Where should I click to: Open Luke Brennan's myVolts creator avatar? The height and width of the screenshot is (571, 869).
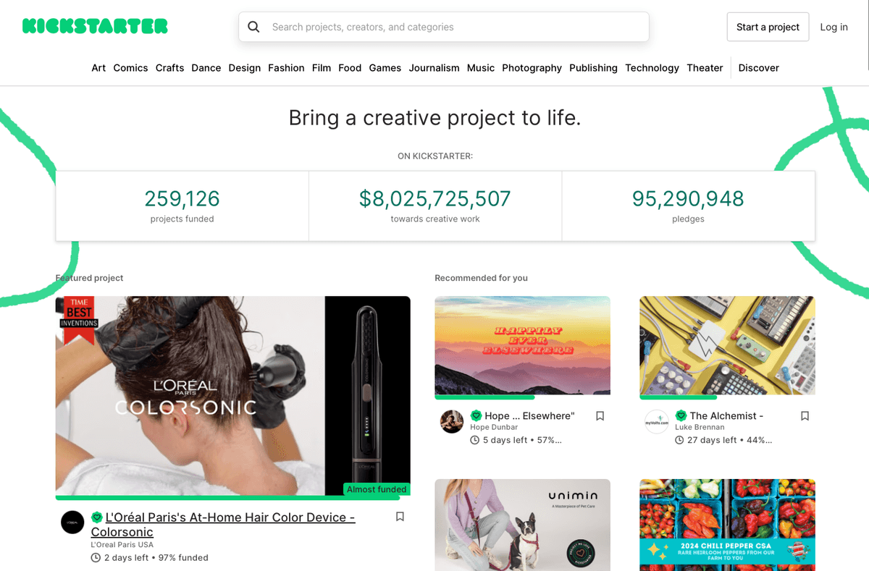click(656, 422)
